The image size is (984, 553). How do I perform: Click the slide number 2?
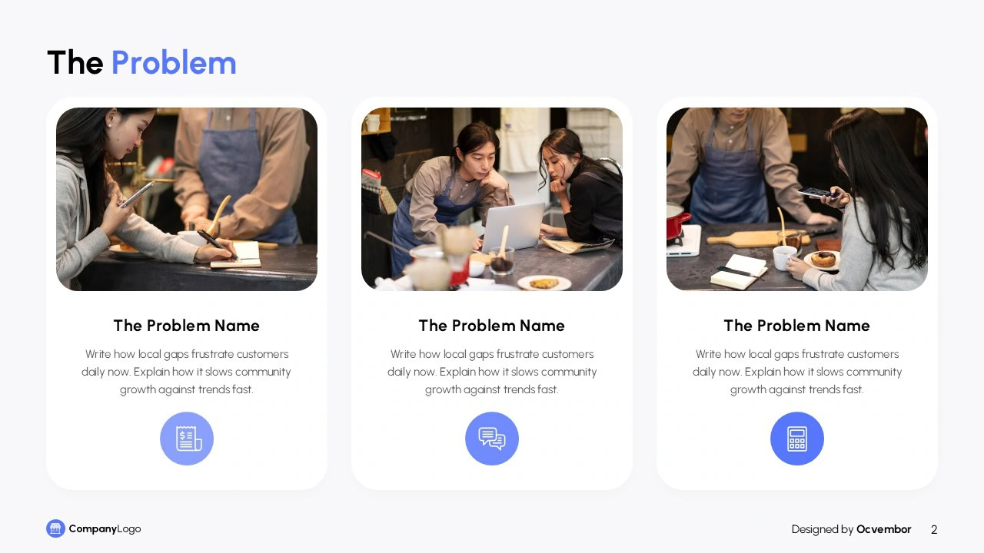tap(934, 529)
